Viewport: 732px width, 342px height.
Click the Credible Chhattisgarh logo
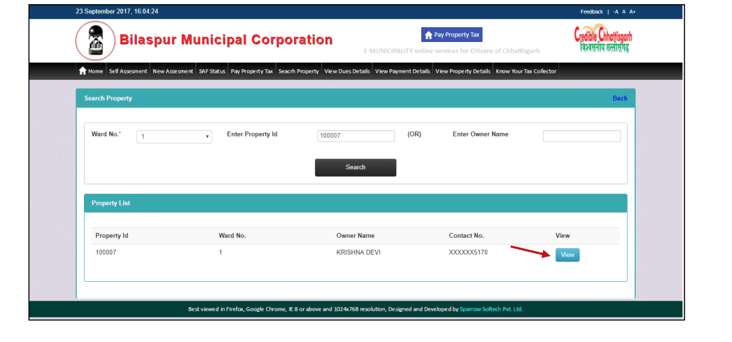(603, 40)
